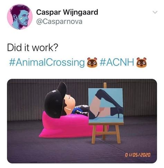
Task: Select the 'Did it work?' tweet text
Action: (33, 48)
